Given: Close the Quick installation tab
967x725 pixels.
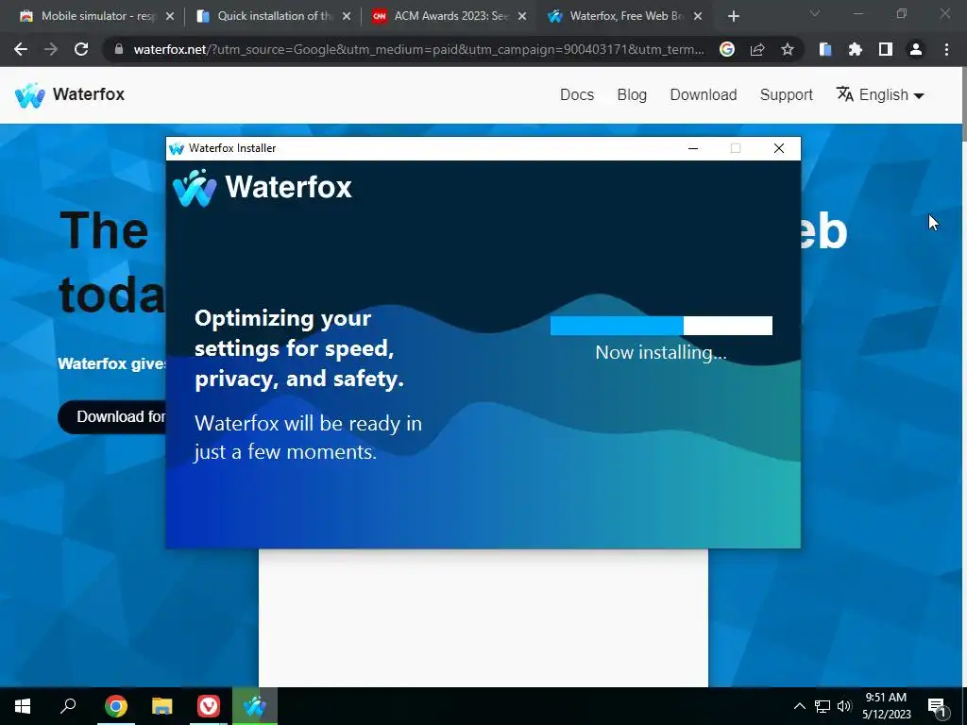Looking at the screenshot, I should [347, 17].
